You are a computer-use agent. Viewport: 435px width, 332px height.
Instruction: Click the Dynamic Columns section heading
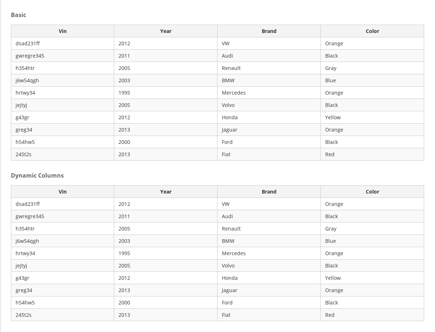(x=37, y=175)
